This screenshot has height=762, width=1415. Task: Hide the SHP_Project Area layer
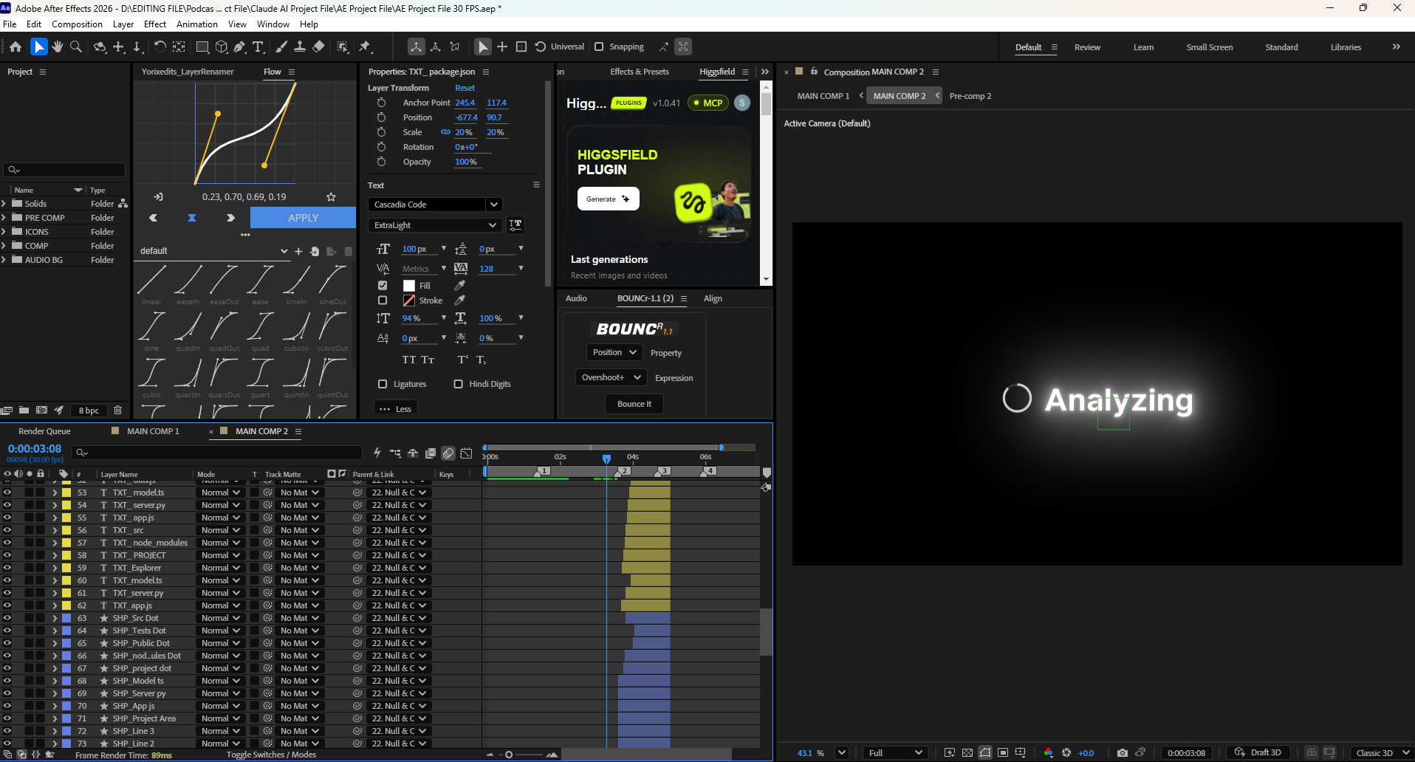tap(7, 718)
